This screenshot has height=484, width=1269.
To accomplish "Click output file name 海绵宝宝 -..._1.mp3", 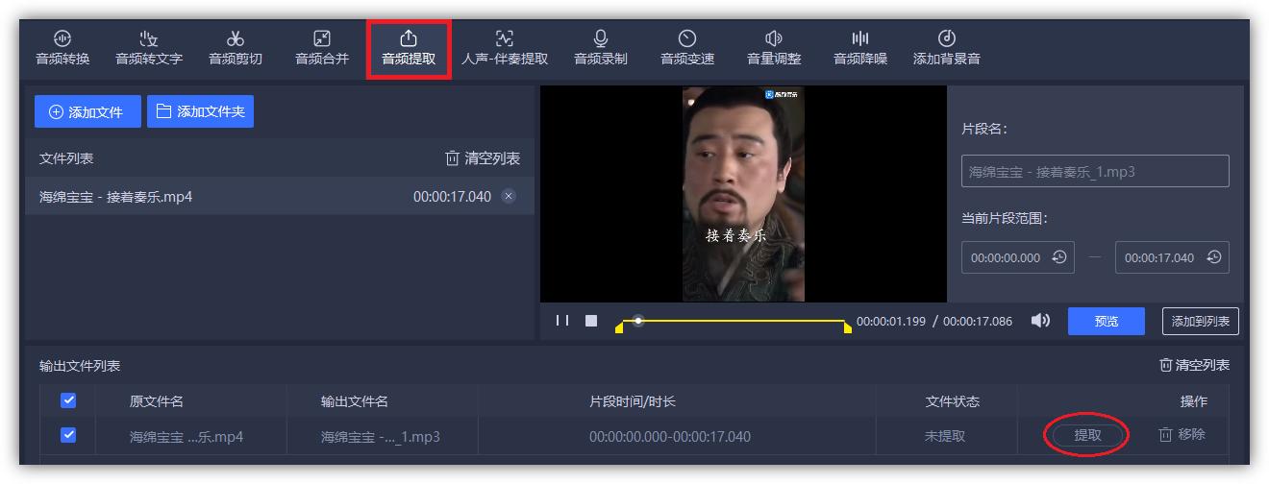I will pyautogui.click(x=381, y=436).
